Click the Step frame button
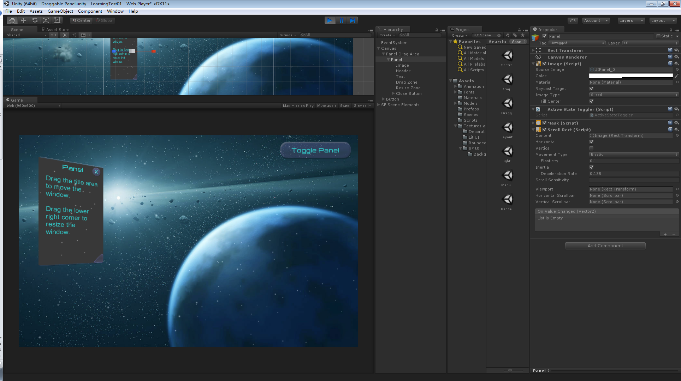The image size is (681, 381). point(353,20)
